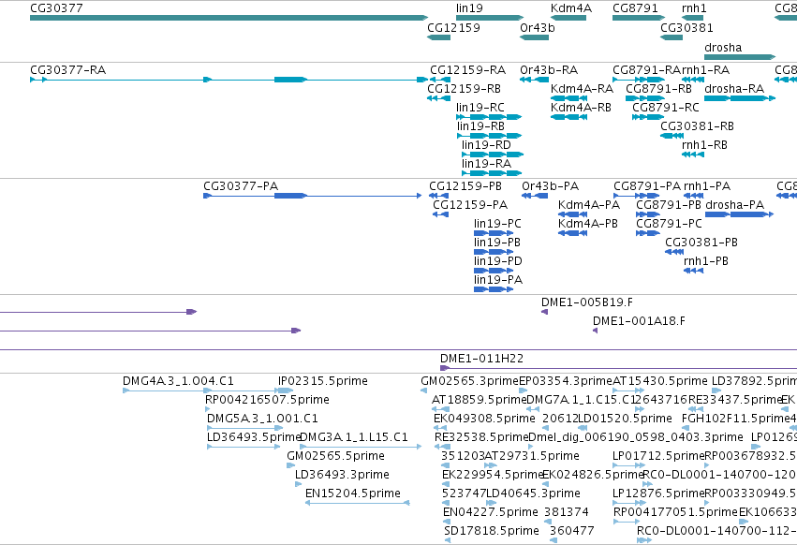Select the Or43b gene bar

(534, 37)
